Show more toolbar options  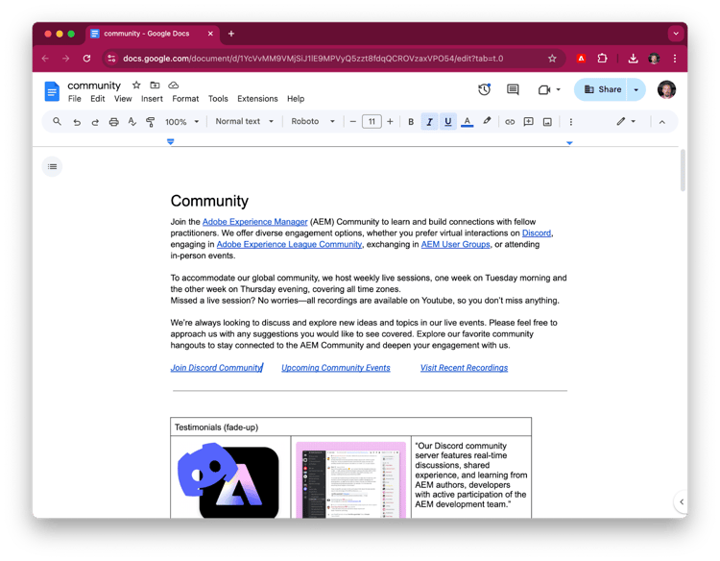[571, 122]
